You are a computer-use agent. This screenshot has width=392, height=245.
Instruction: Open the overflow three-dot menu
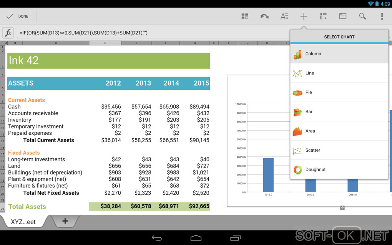click(x=382, y=17)
